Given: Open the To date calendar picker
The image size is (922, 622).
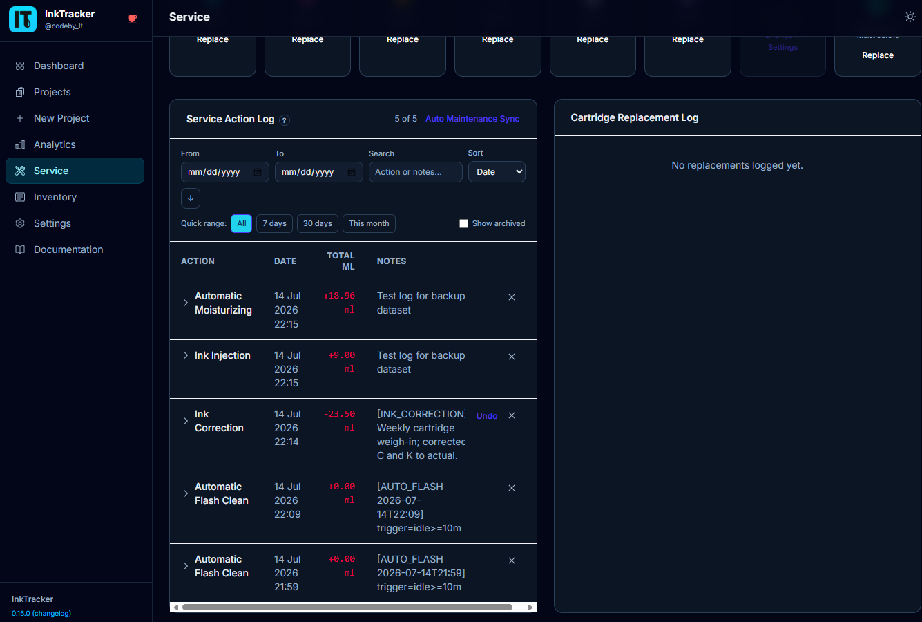Looking at the screenshot, I should (x=352, y=172).
